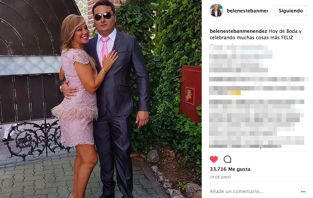The image size is (313, 198).
Task: Click the couple photo on the post
Action: tap(101, 99)
